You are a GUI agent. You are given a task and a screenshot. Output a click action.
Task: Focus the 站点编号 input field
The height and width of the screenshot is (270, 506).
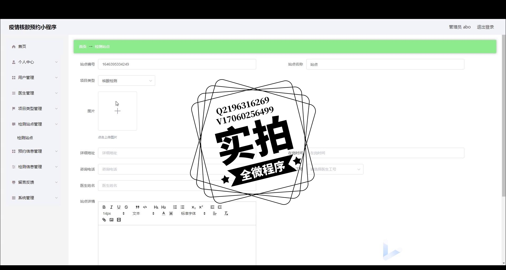[x=177, y=64]
